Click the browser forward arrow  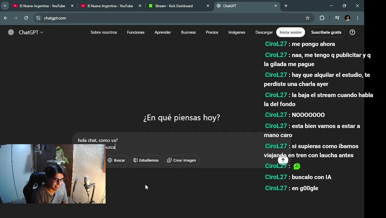[x=16, y=18]
